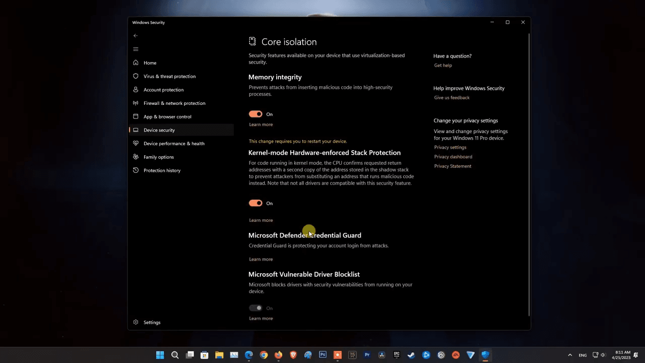Open Task View on taskbar
Viewport: 645px width, 363px height.
189,355
